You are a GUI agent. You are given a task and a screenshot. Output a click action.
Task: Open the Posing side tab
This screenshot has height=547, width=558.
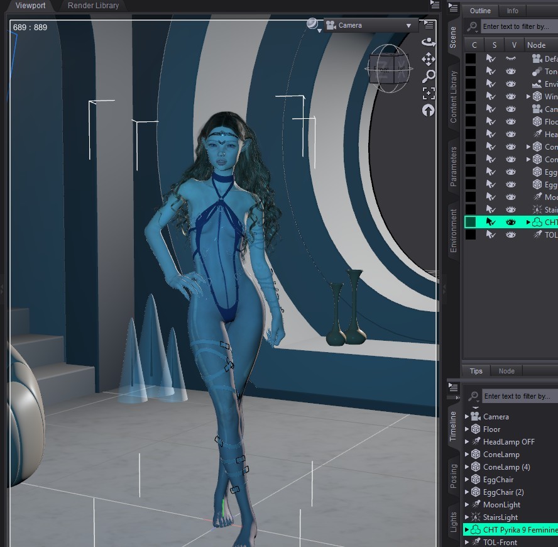click(x=454, y=476)
